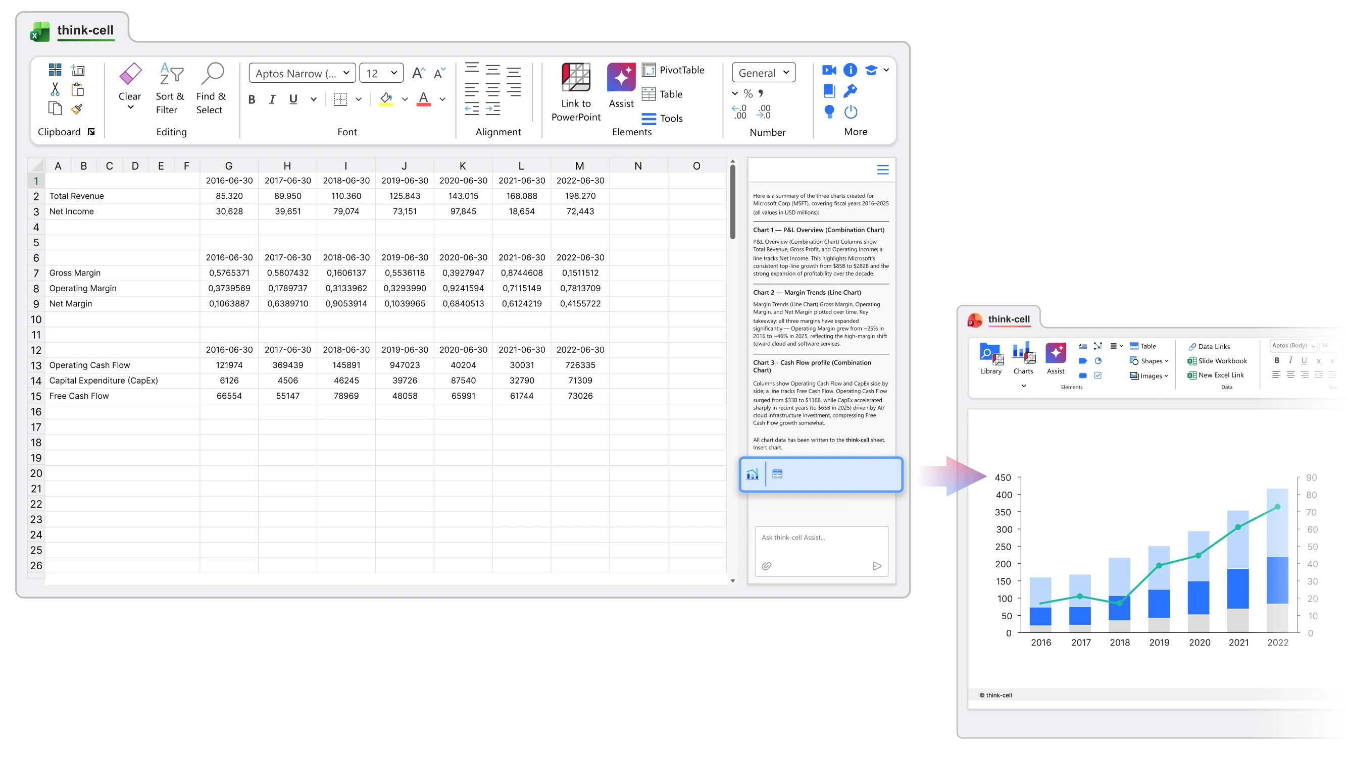Image resolution: width=1347 pixels, height=757 pixels.
Task: Toggle underline in PowerPoint Text group
Action: click(x=1304, y=360)
